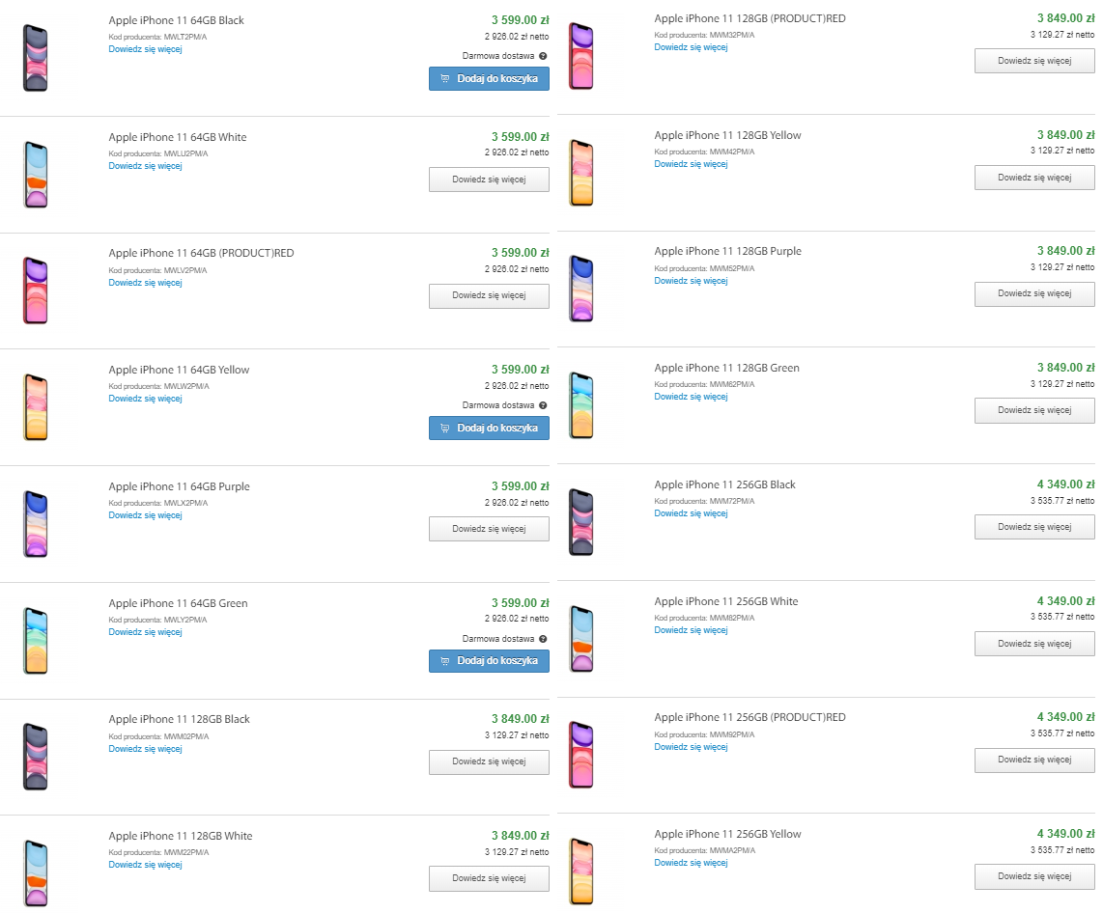The height and width of the screenshot is (913, 1103).
Task: Open the Apple iPhone 11 256GB (PRODUCT)RED title
Action: (x=749, y=717)
